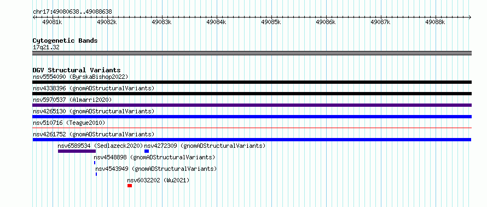Select the purple bar under nsv5970537
This screenshot has width=487, height=207.
coord(252,105)
